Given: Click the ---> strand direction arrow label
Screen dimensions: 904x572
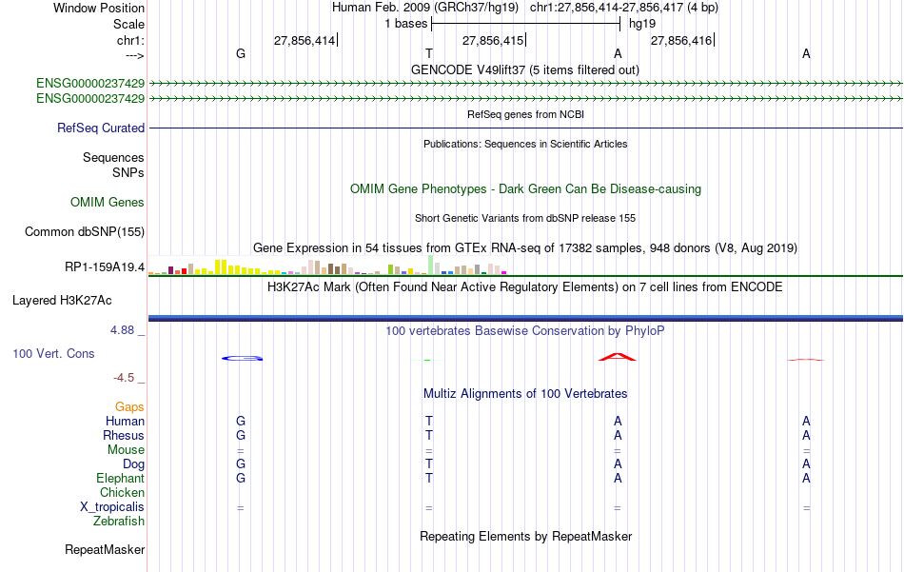Looking at the screenshot, I should click(x=134, y=55).
